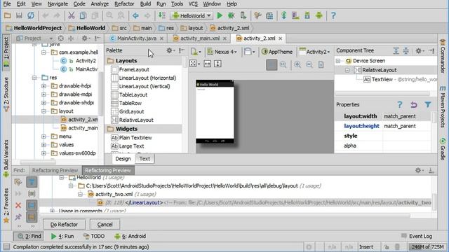Open Find panel settings gear icon
The height and width of the screenshot is (252, 449).
[419, 170]
